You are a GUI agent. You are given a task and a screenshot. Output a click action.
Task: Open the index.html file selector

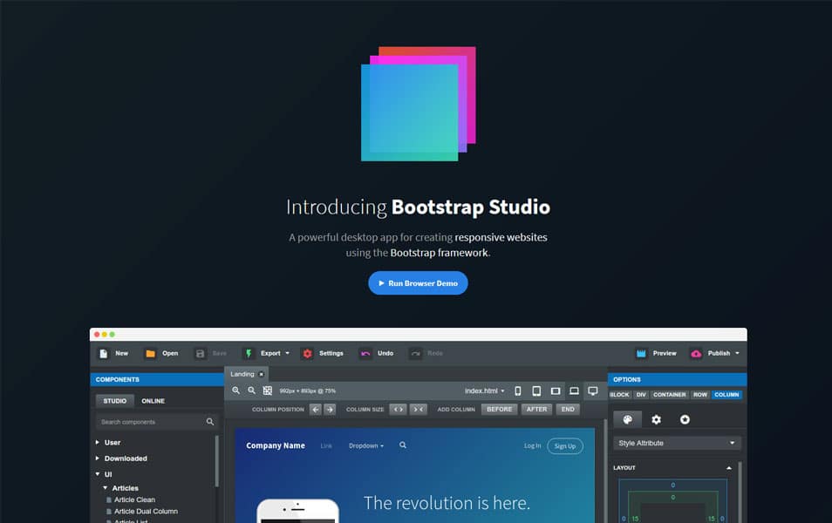coord(484,391)
